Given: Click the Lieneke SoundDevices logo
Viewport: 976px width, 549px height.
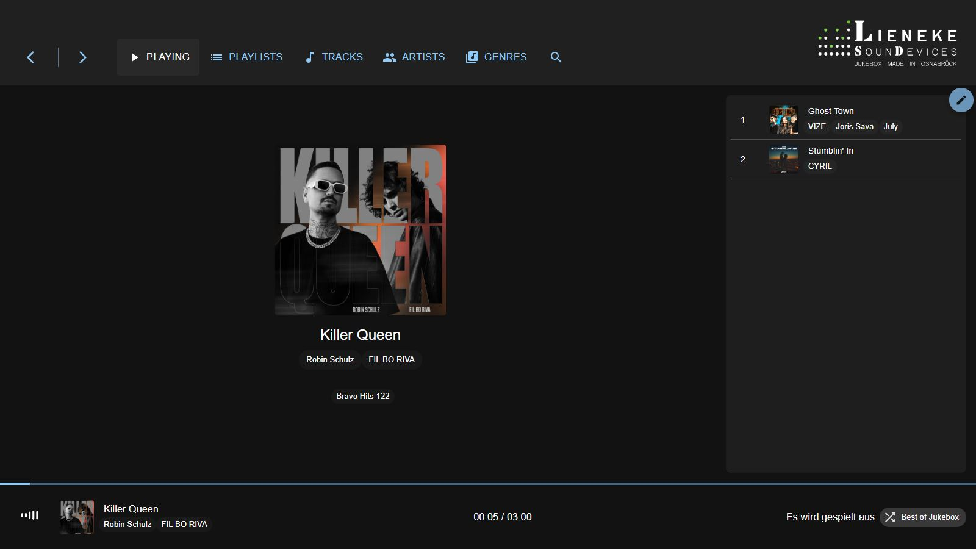Looking at the screenshot, I should 888,43.
